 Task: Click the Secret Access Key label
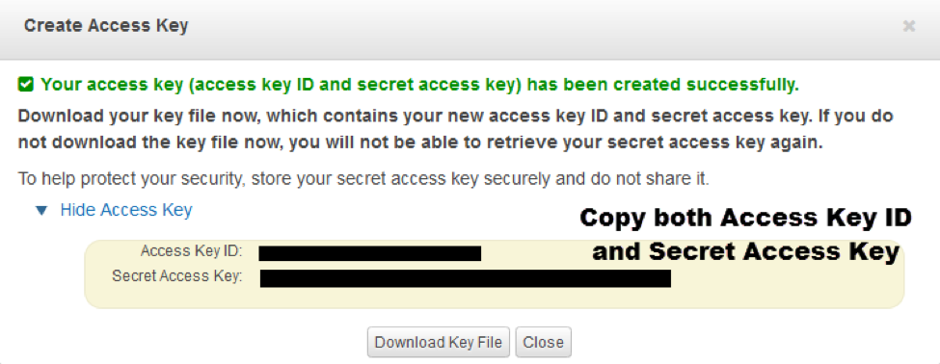176,276
